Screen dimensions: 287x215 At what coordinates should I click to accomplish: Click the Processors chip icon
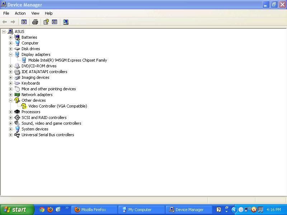coord(17,112)
